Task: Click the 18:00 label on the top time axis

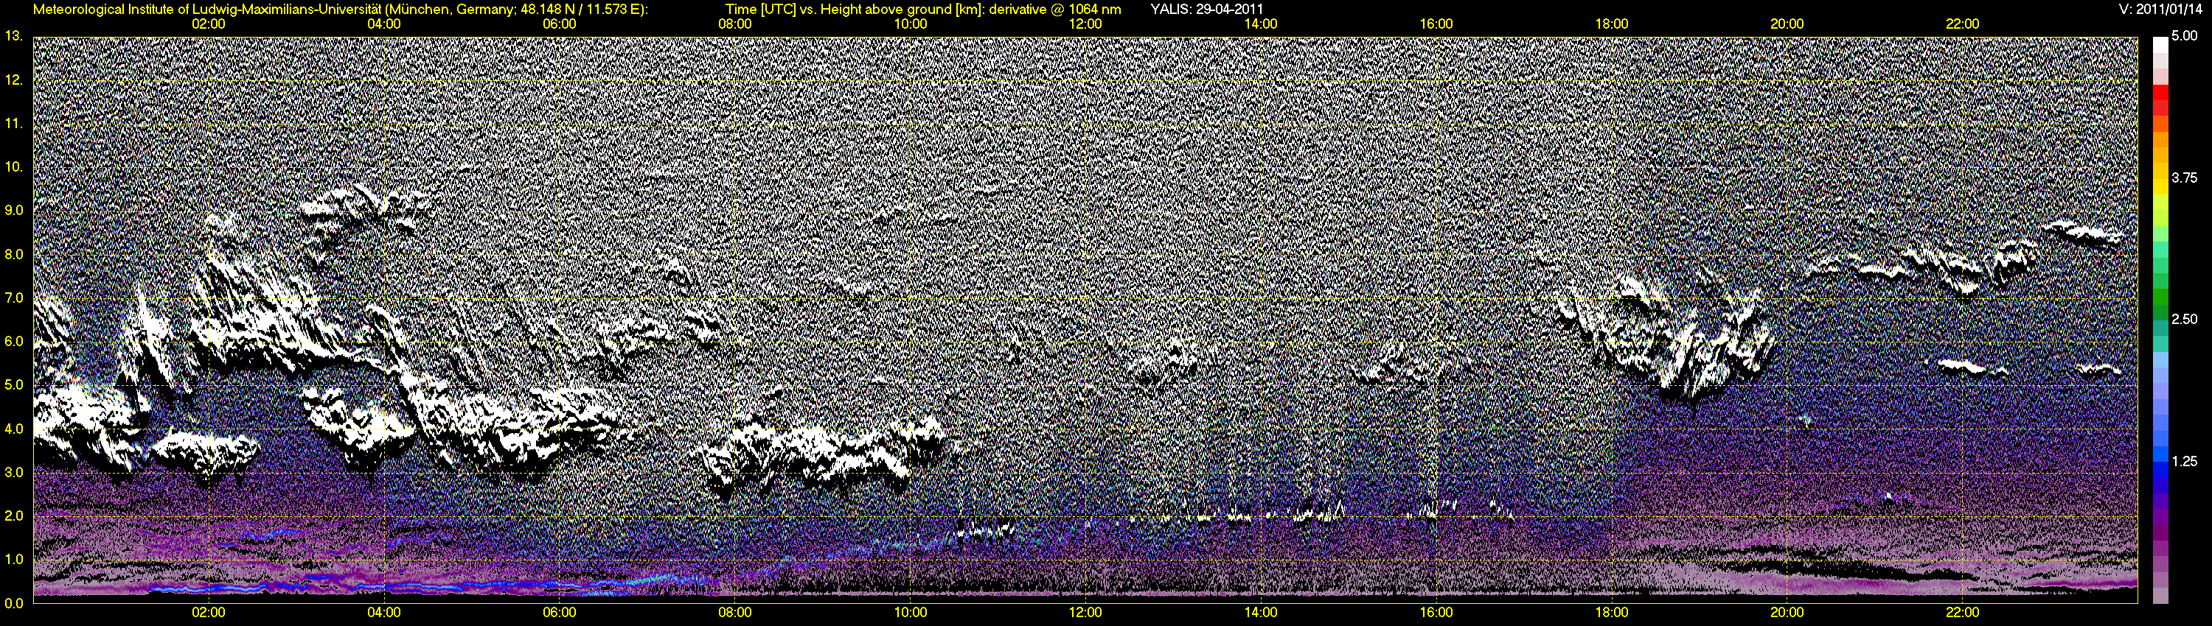Action: (1612, 24)
